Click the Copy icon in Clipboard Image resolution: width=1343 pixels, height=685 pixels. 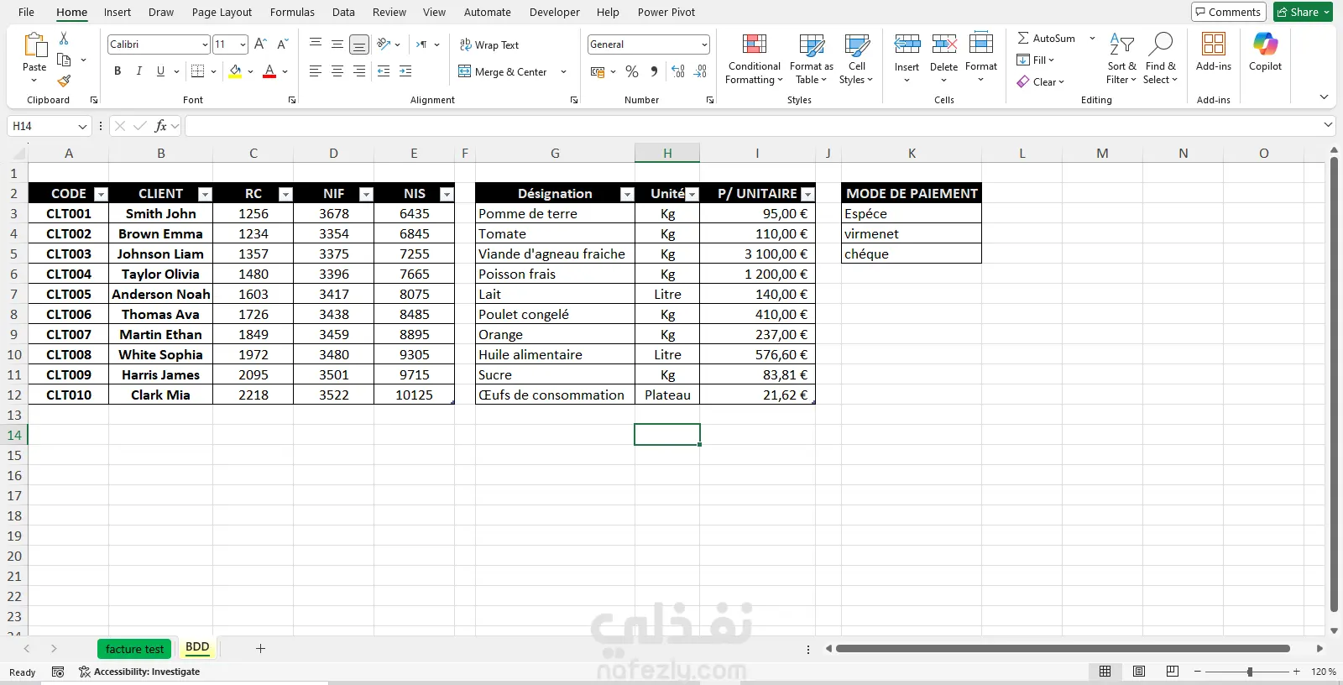coord(64,60)
